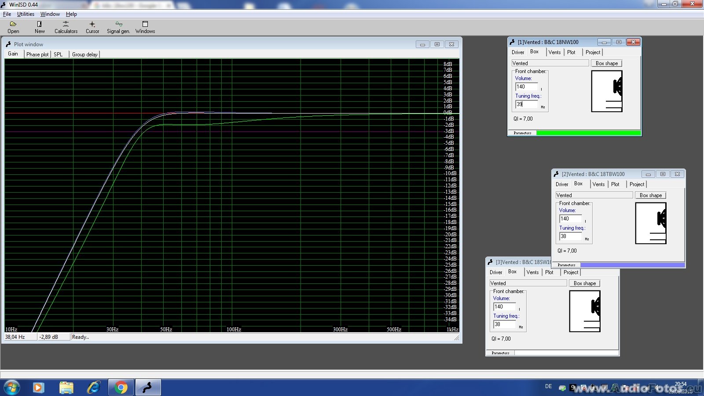This screenshot has width=704, height=396.
Task: Click Parameters button in 18TBW100 window
Action: tap(566, 265)
